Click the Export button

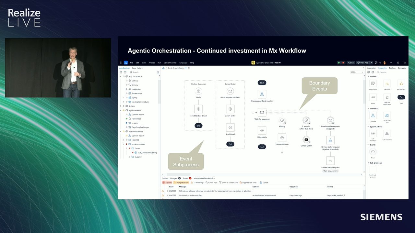point(264,183)
